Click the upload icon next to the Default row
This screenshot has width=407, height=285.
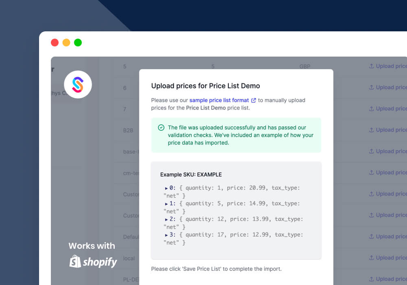pyautogui.click(x=372, y=236)
